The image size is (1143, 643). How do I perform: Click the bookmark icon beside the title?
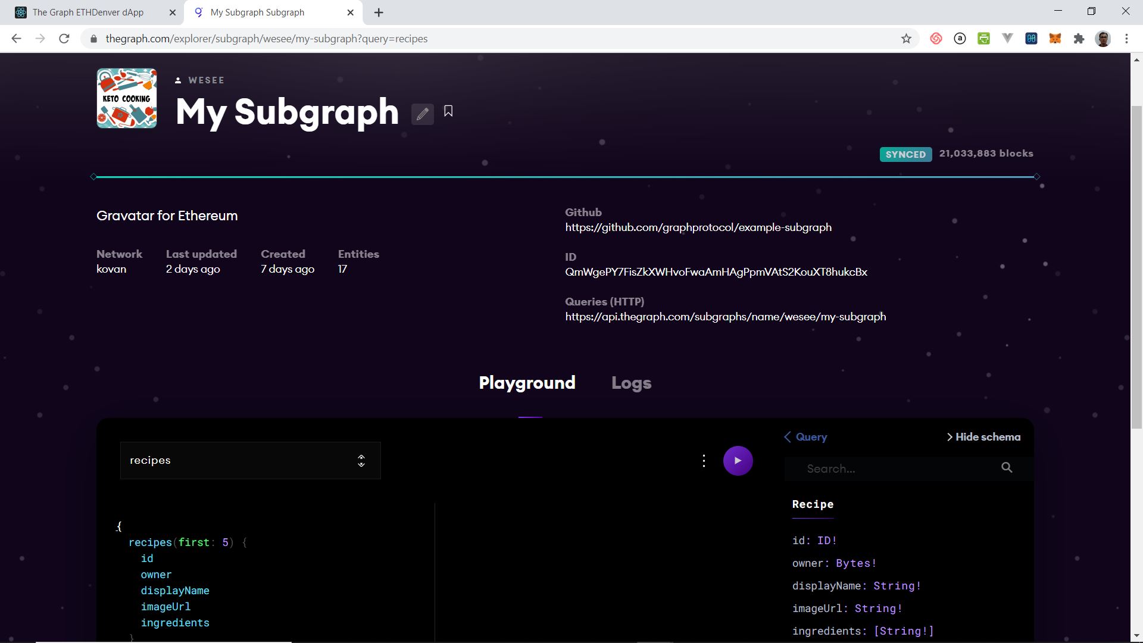point(448,111)
